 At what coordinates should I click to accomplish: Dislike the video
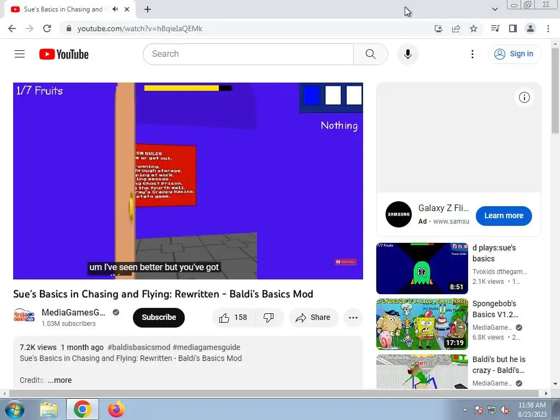coord(269,318)
